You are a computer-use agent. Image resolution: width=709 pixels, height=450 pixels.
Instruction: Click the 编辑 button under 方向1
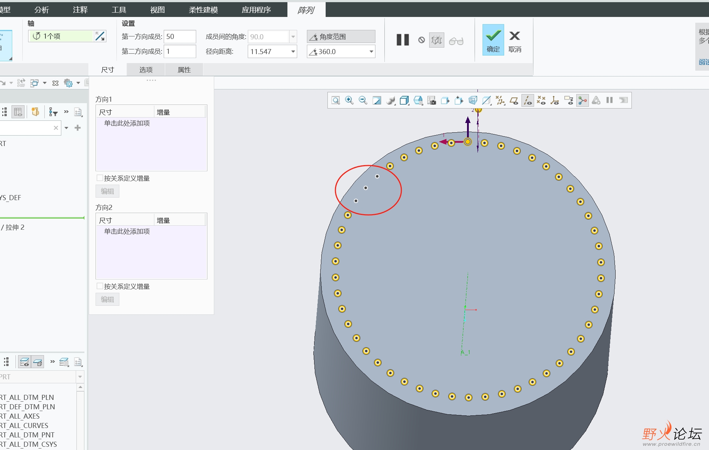pyautogui.click(x=107, y=191)
